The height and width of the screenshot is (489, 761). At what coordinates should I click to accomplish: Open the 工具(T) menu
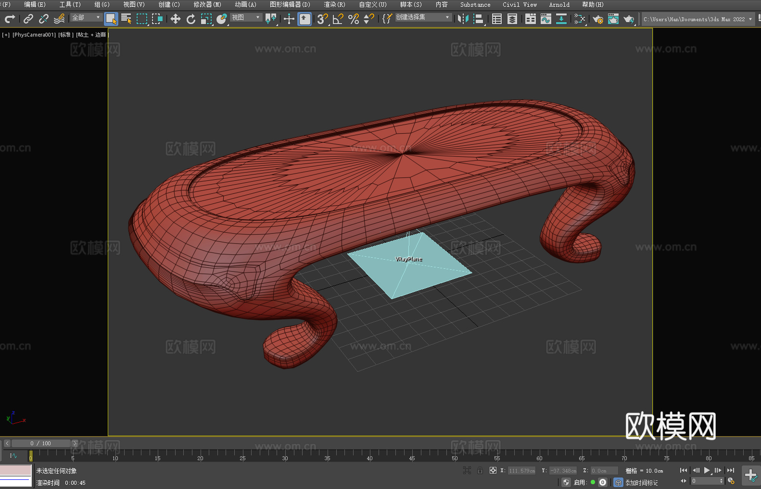pos(70,4)
